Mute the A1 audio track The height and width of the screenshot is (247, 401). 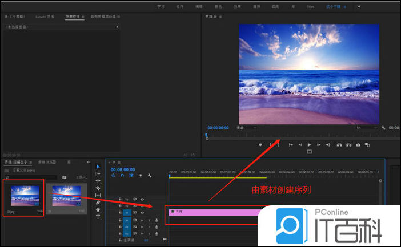pyautogui.click(x=142, y=220)
